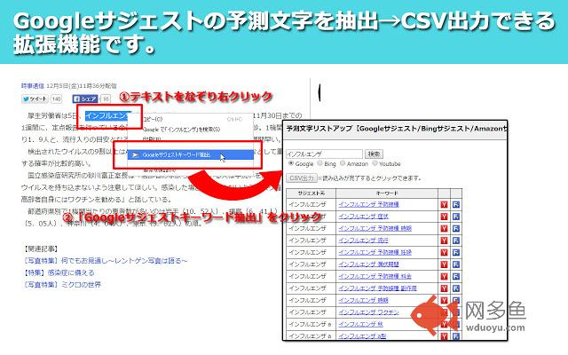This screenshot has height=355, width=568.
Task: Select the Google radio button
Action: [291, 163]
